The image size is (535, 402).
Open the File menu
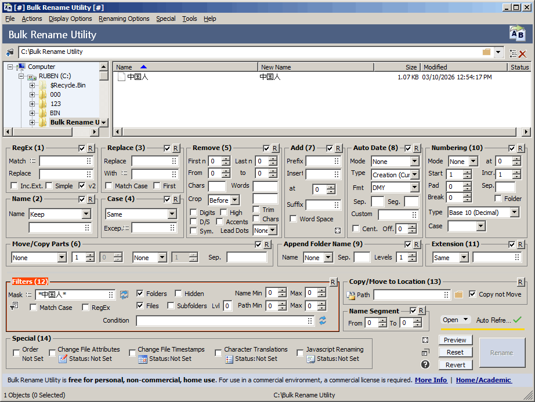click(10, 19)
